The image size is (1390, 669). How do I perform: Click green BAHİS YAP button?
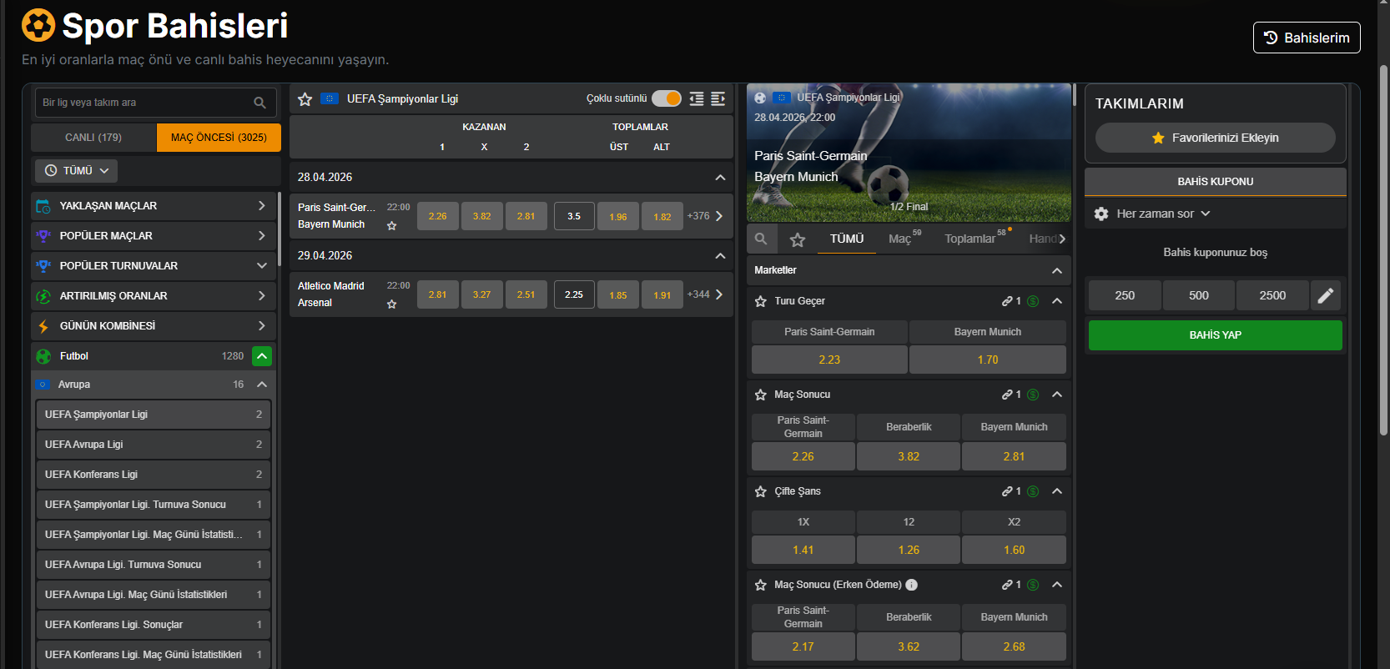coord(1215,335)
